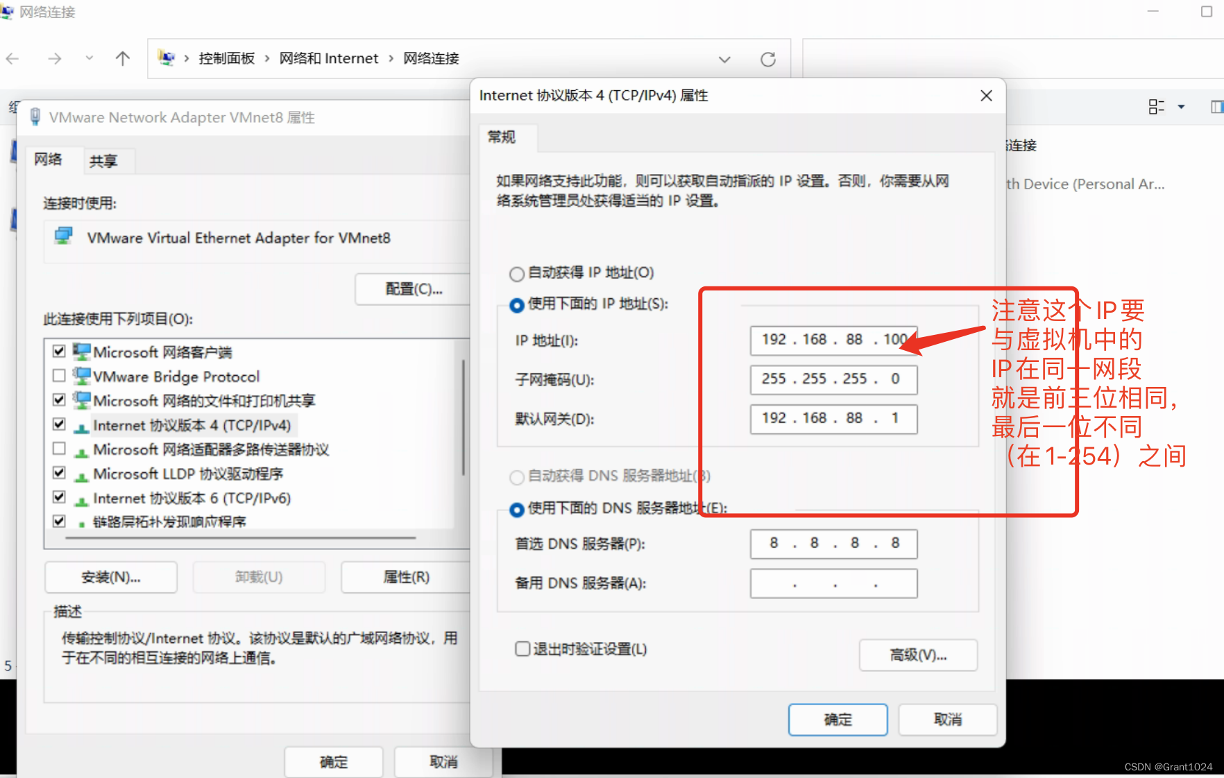Click 确定 in VMnet8 properties window
Image resolution: width=1224 pixels, height=778 pixels.
pyautogui.click(x=334, y=762)
